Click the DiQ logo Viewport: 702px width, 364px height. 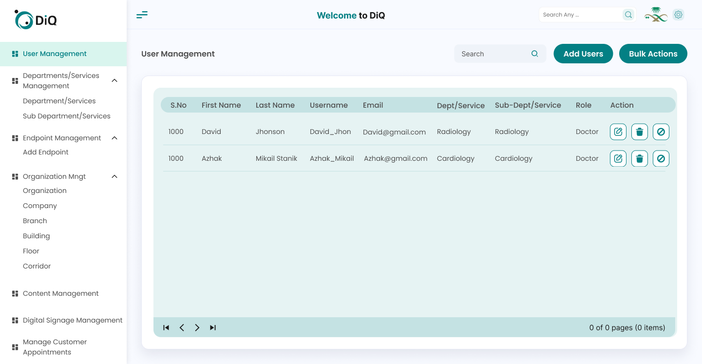tap(36, 19)
